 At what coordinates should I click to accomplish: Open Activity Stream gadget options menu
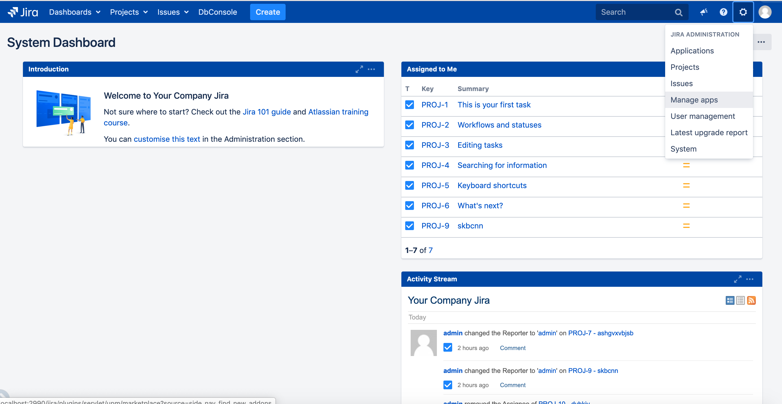[750, 279]
